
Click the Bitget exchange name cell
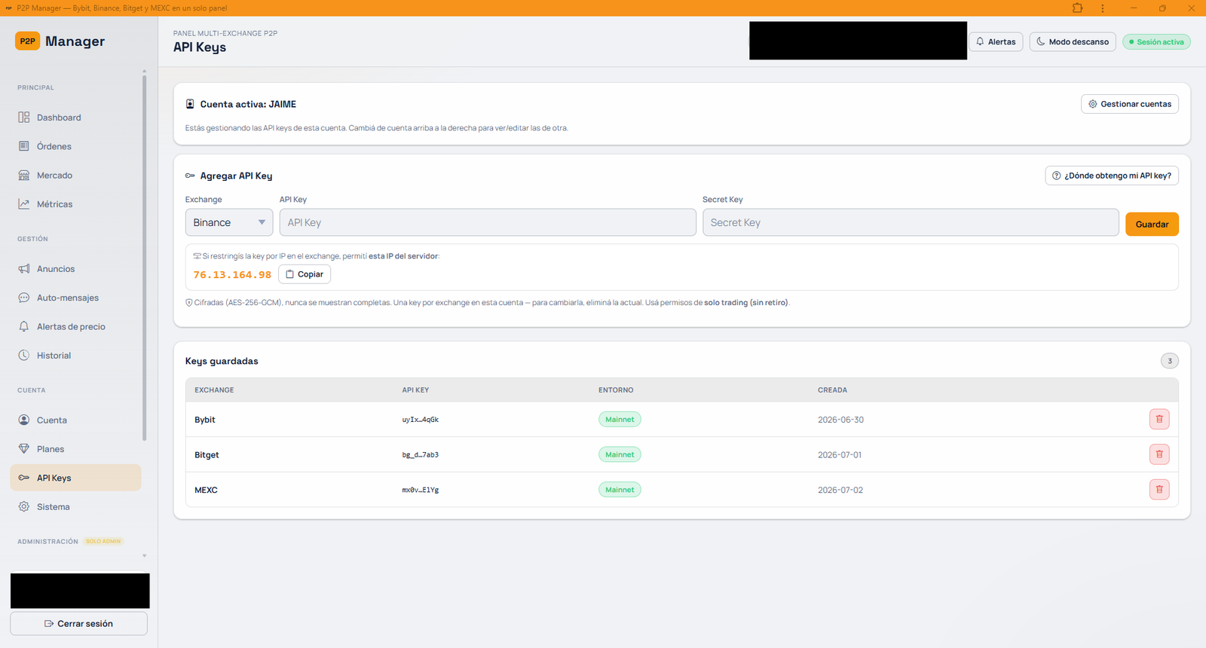(x=207, y=455)
